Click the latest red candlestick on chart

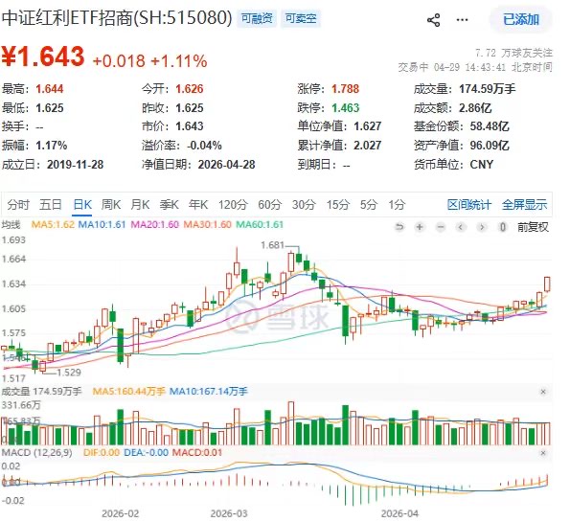click(547, 284)
